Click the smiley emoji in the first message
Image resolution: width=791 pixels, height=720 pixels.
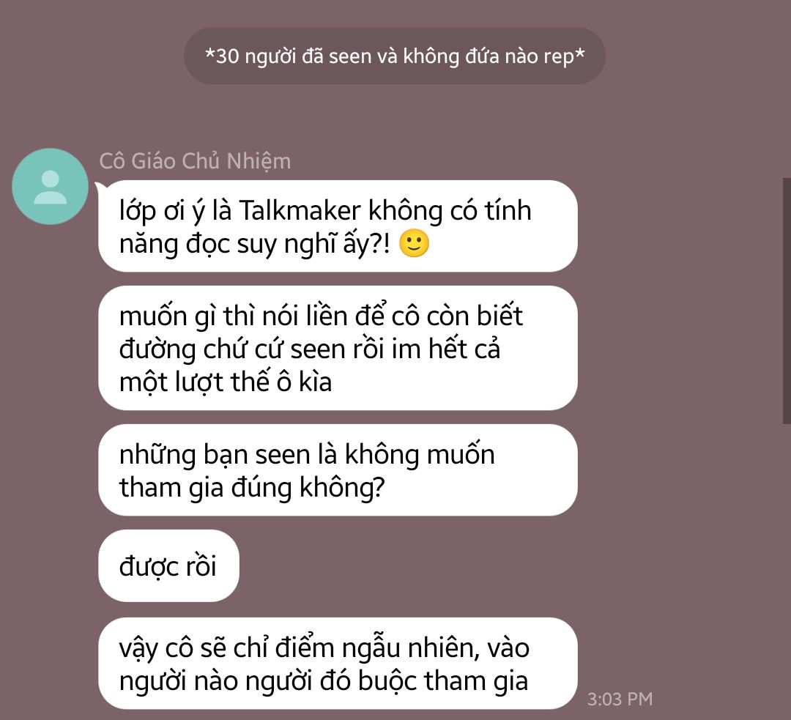(414, 244)
